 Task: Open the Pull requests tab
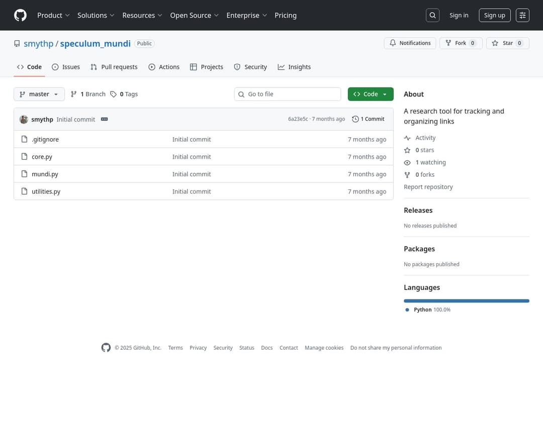[114, 67]
